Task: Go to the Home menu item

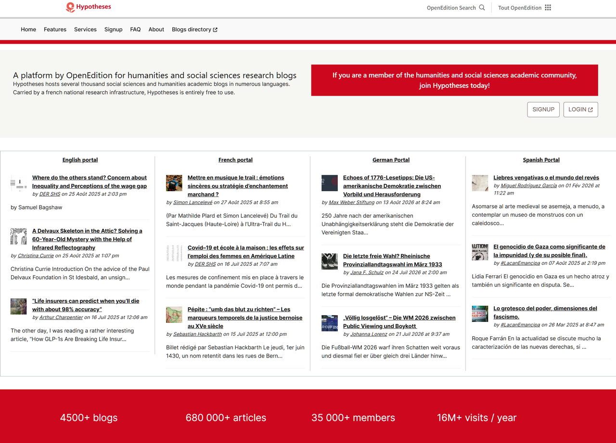Action: 28,30
